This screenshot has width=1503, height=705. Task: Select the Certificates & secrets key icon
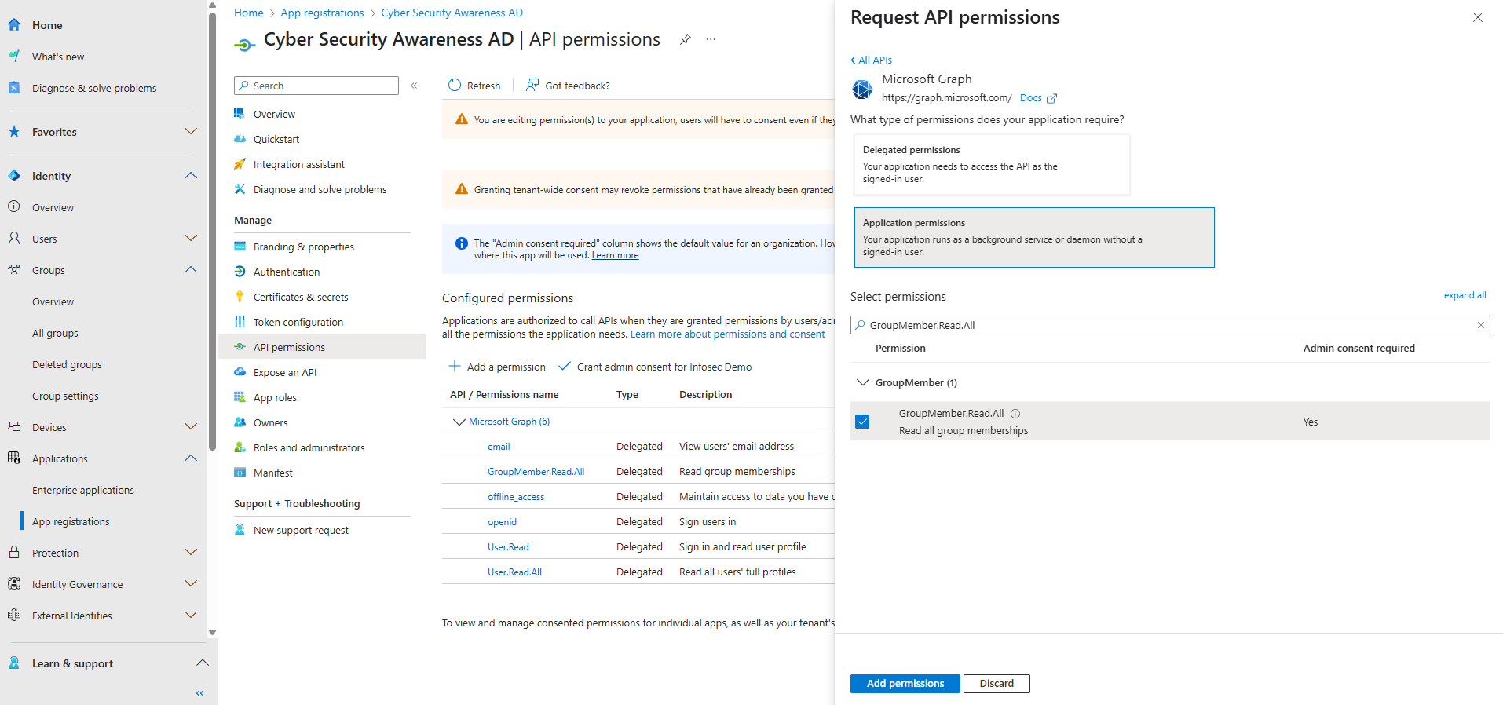point(240,297)
